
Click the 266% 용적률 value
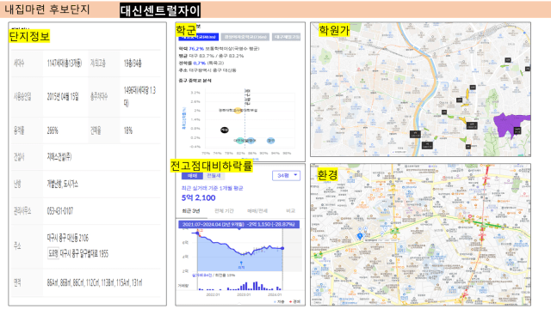point(53,130)
